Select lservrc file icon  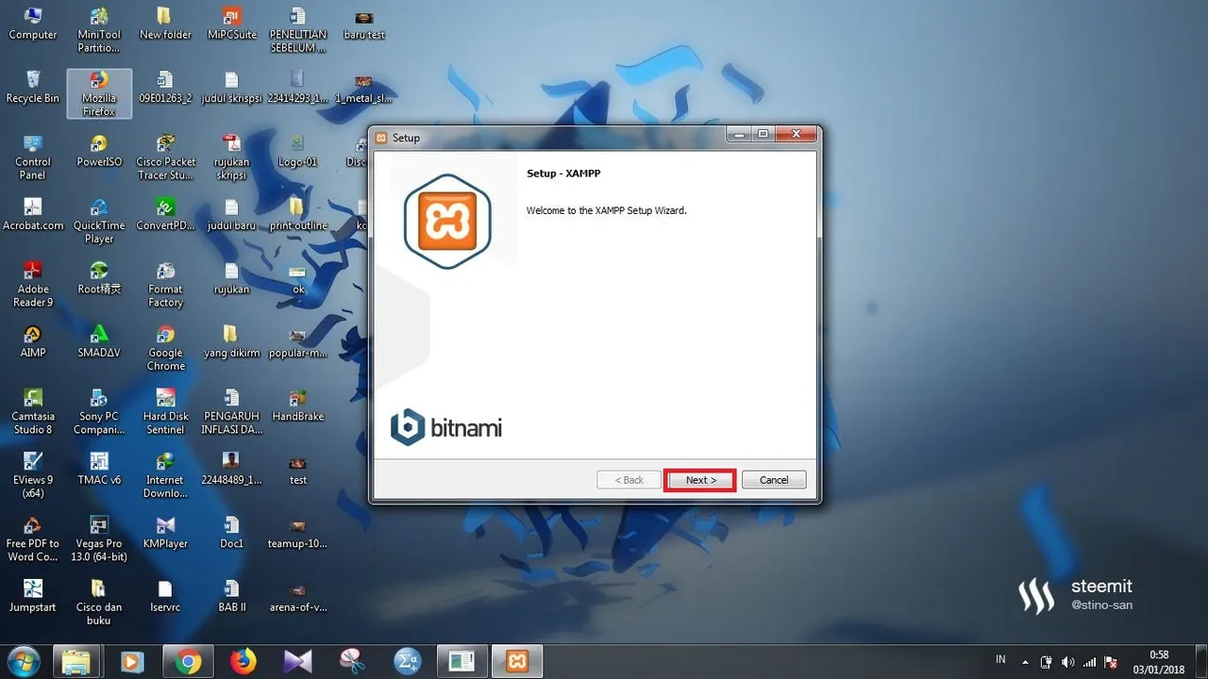[165, 597]
